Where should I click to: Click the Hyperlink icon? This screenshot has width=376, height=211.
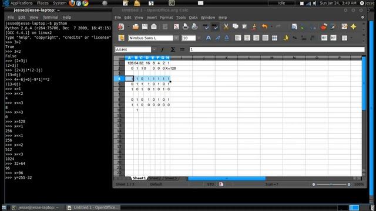click(x=294, y=26)
